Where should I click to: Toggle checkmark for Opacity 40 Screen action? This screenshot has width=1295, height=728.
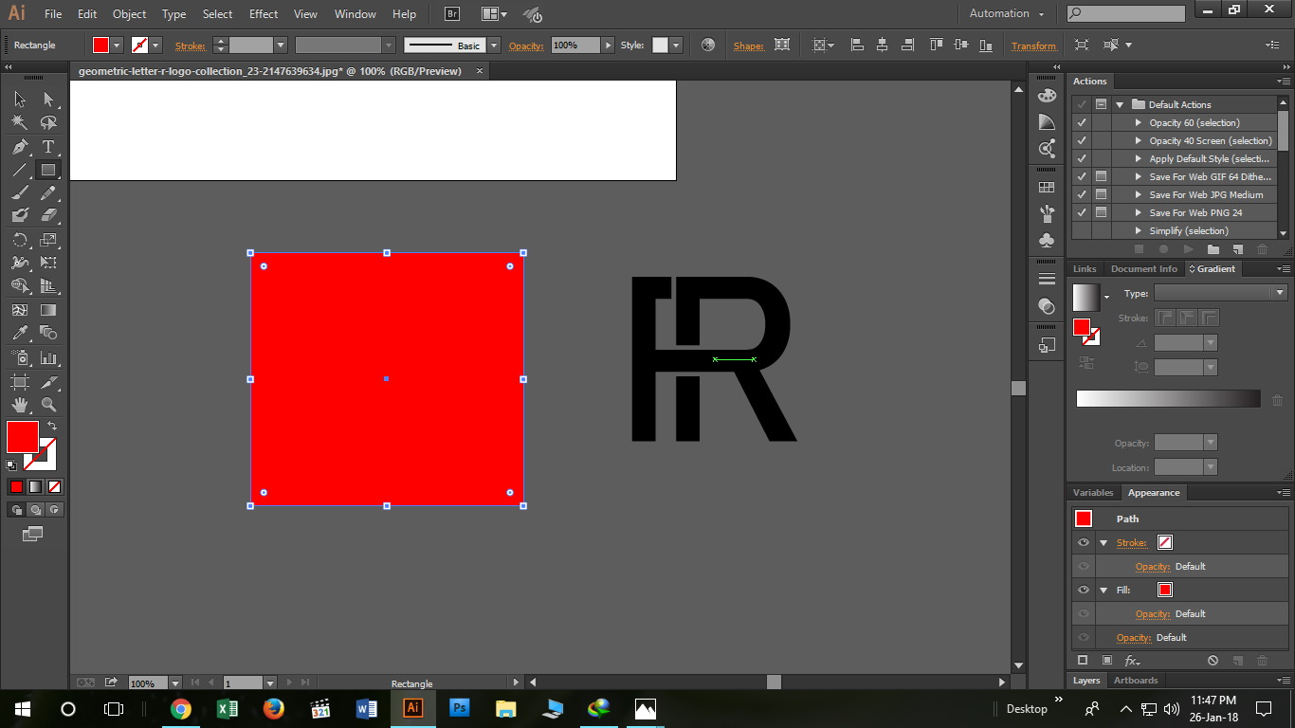tap(1081, 140)
